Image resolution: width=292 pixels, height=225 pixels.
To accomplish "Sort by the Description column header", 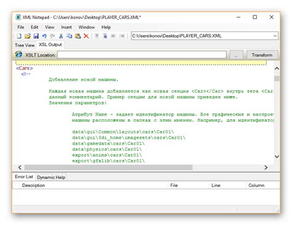I will pyautogui.click(x=93, y=185).
